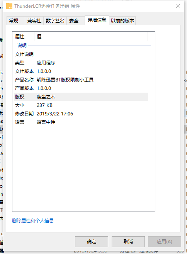The image size is (187, 254).
Task: Click the value 237 KB
Action: pos(44,105)
